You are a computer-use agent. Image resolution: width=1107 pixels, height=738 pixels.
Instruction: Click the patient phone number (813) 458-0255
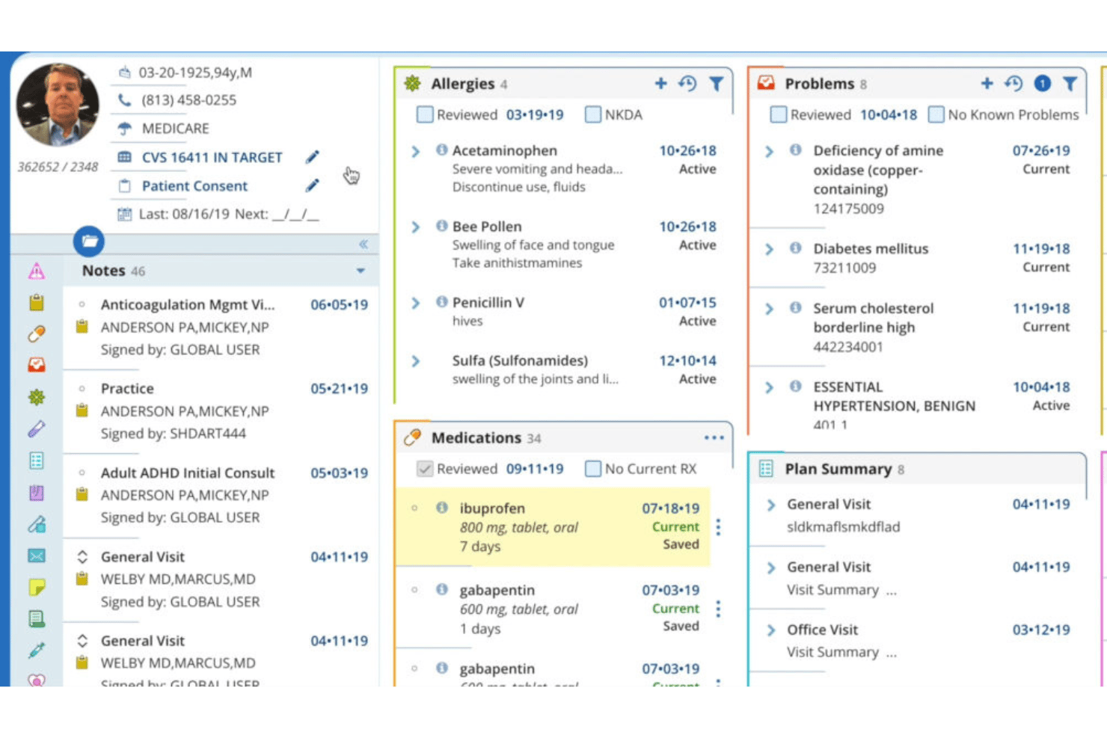[x=188, y=100]
